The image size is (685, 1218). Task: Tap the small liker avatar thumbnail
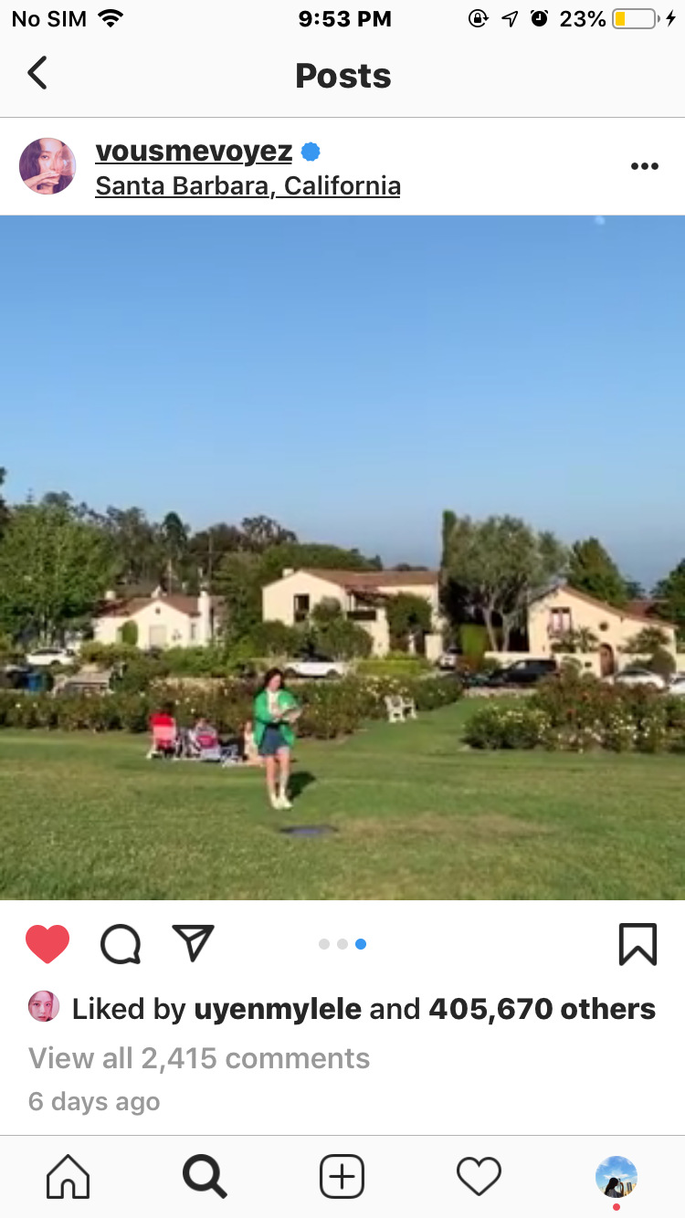pos(44,1006)
